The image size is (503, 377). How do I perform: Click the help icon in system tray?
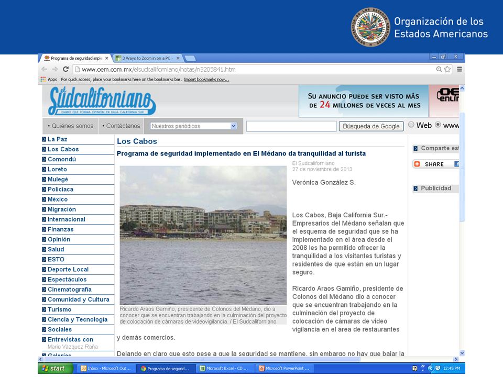[414, 368]
